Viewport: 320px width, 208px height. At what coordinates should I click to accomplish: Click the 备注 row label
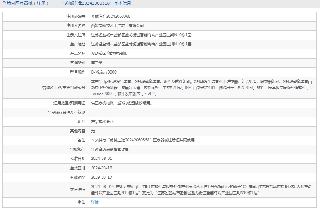click(x=81, y=140)
